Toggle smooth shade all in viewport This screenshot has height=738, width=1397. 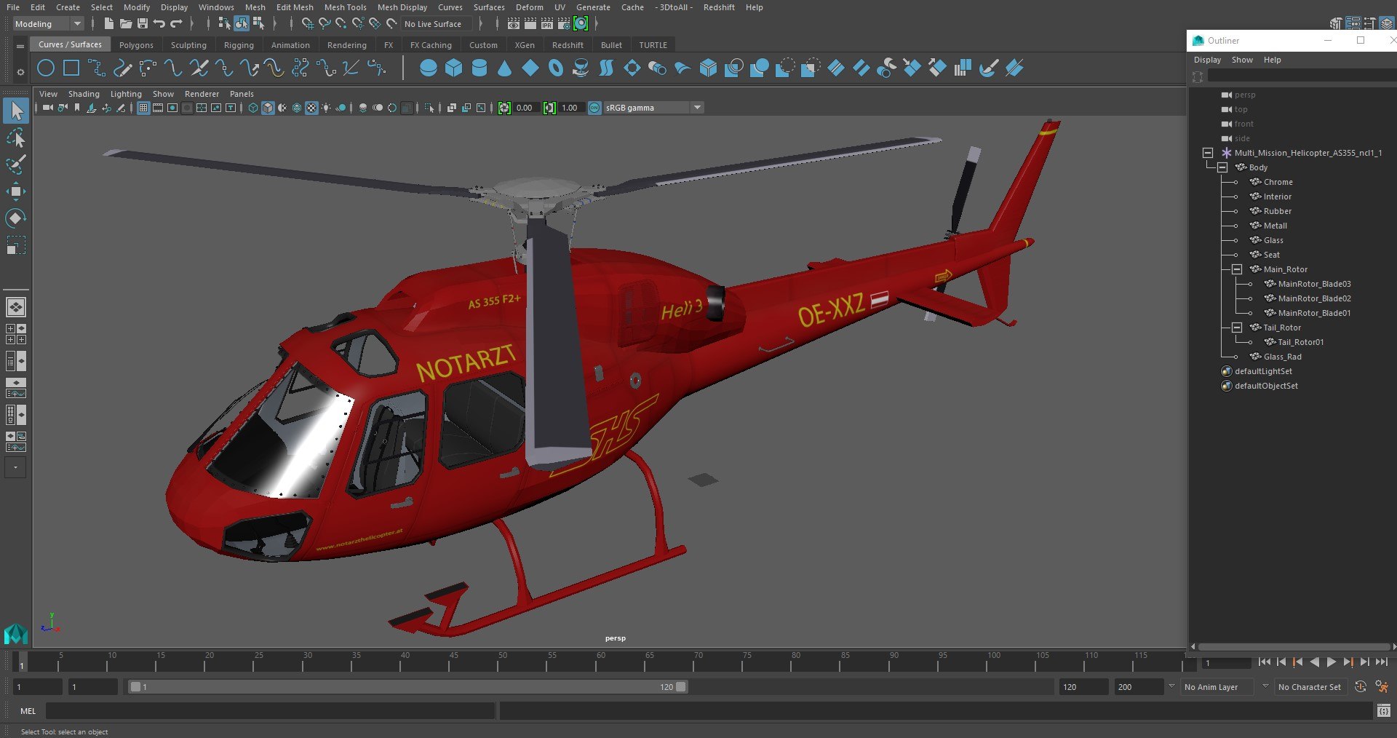pos(268,108)
